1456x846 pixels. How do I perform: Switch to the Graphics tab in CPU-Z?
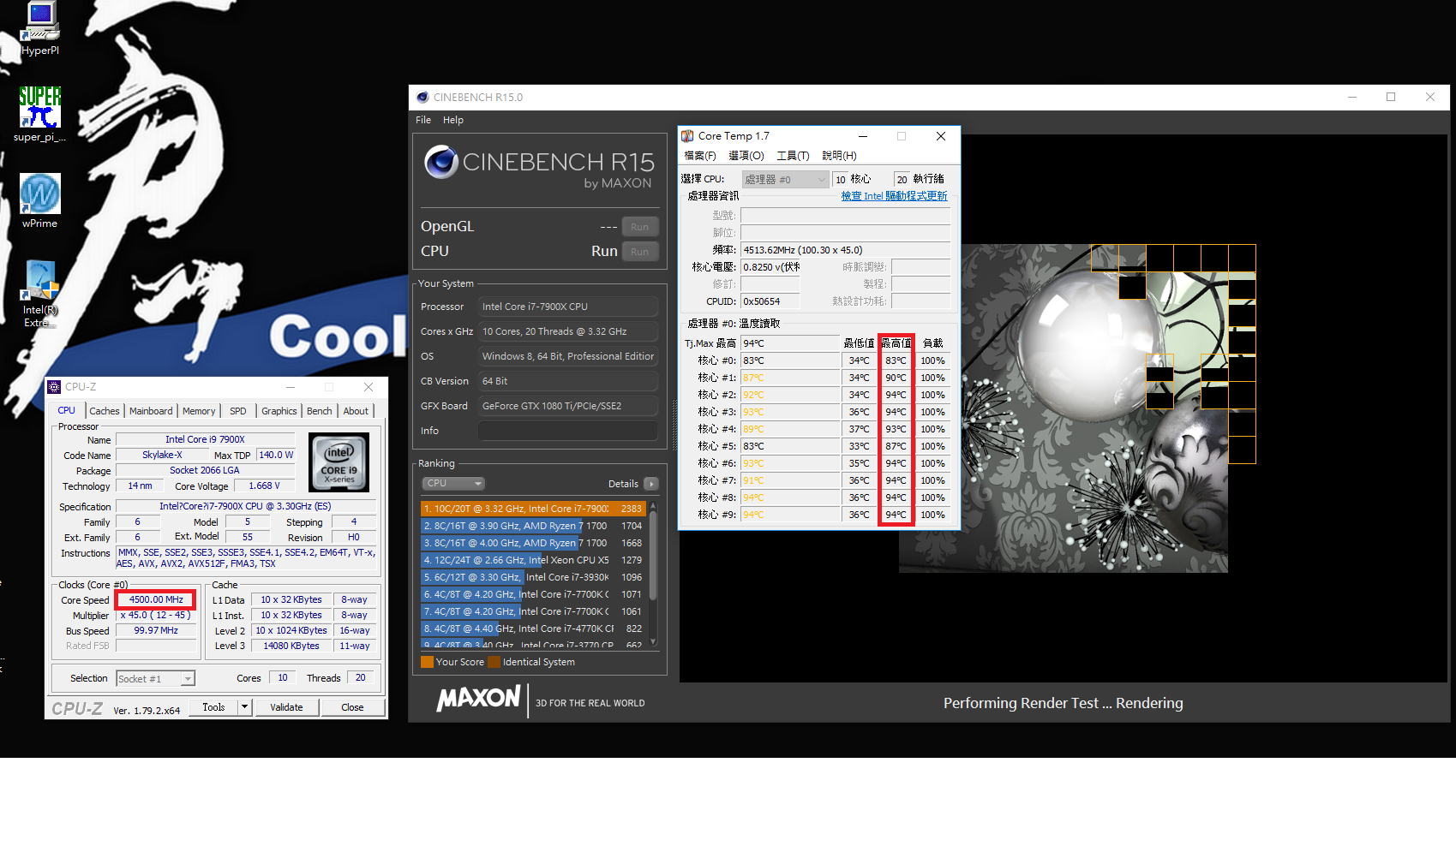(x=279, y=411)
